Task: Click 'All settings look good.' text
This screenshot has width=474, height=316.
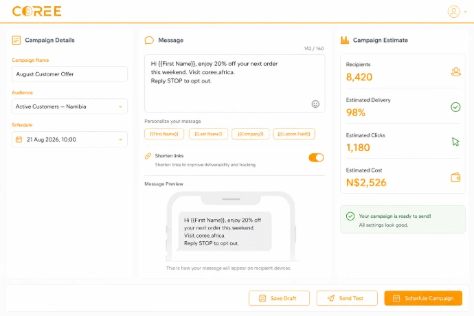Action: pos(383,225)
